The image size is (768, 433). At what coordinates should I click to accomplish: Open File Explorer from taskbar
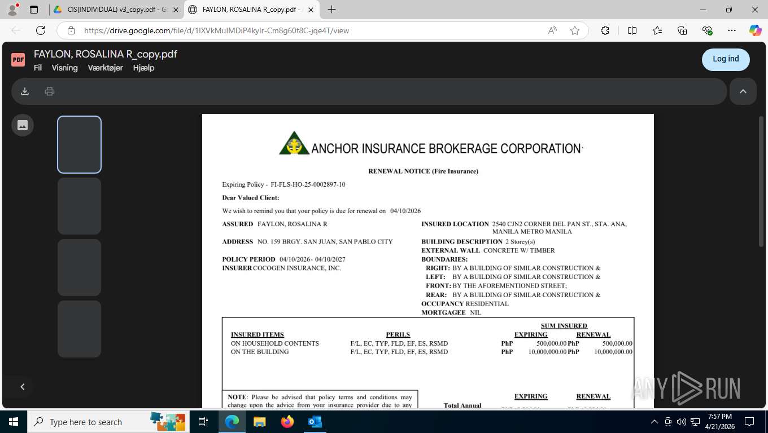(259, 422)
